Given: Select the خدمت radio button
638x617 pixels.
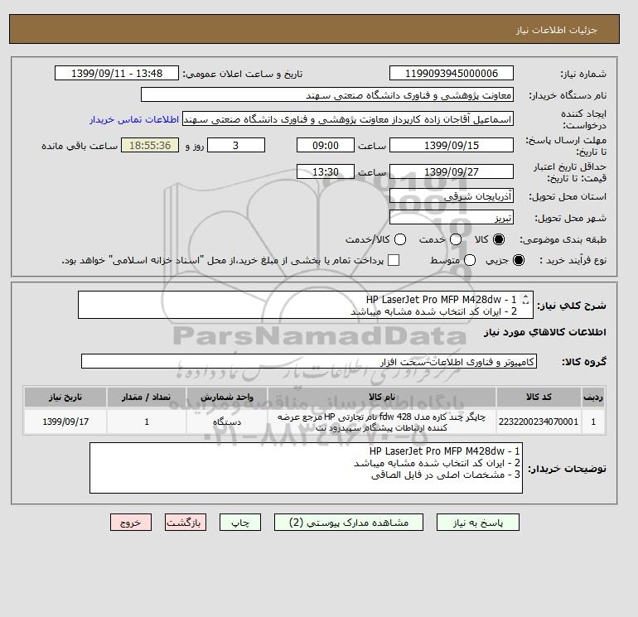Looking at the screenshot, I should (456, 239).
